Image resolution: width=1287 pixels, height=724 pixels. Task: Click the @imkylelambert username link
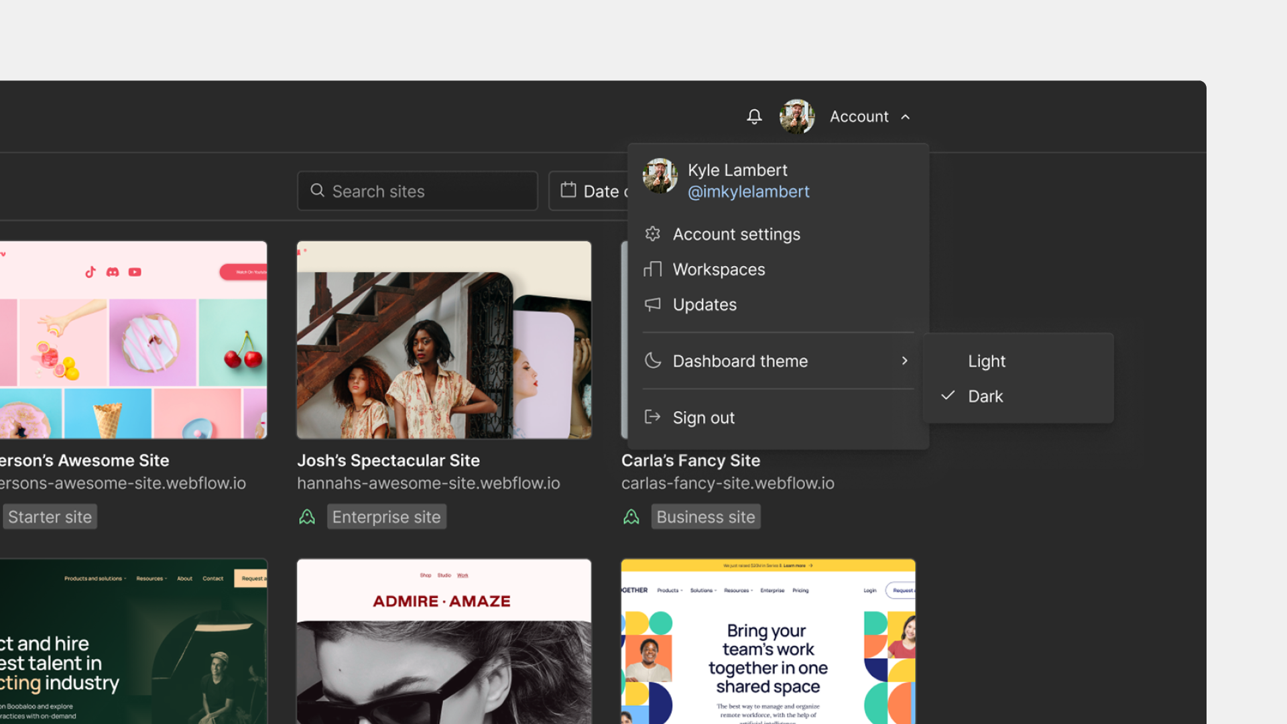coord(749,192)
